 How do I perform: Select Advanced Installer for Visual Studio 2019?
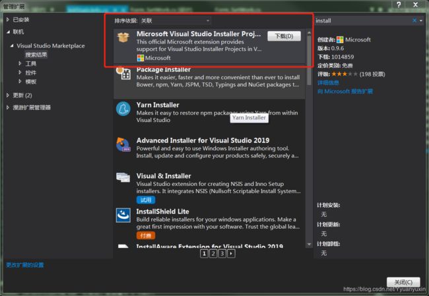pos(203,140)
